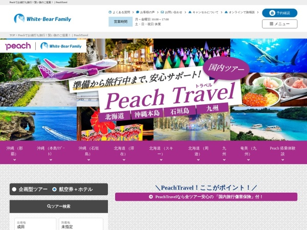The width and height of the screenshot is (307, 230).
Task: Click the ツアー検索 header bar
Action: 59,206
